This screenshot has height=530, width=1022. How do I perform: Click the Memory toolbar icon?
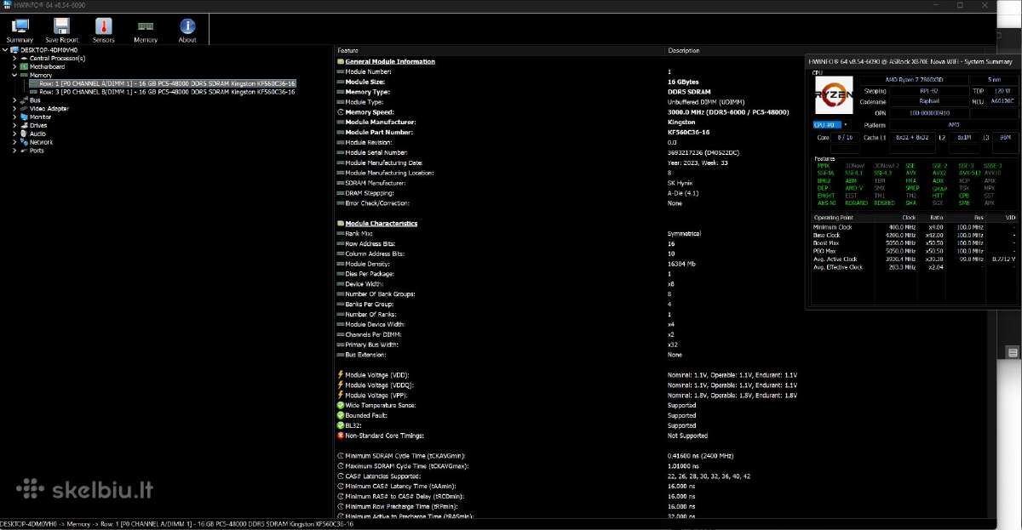click(146, 27)
